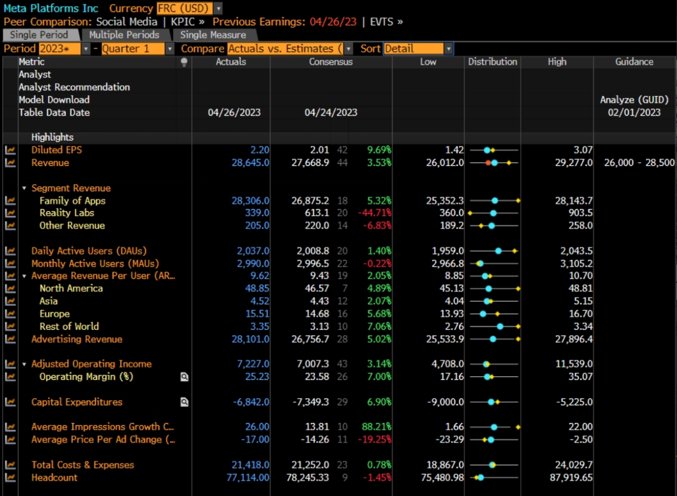Collapse Adjusted Operating Income group
Screen dimensions: 677x496
pos(24,364)
